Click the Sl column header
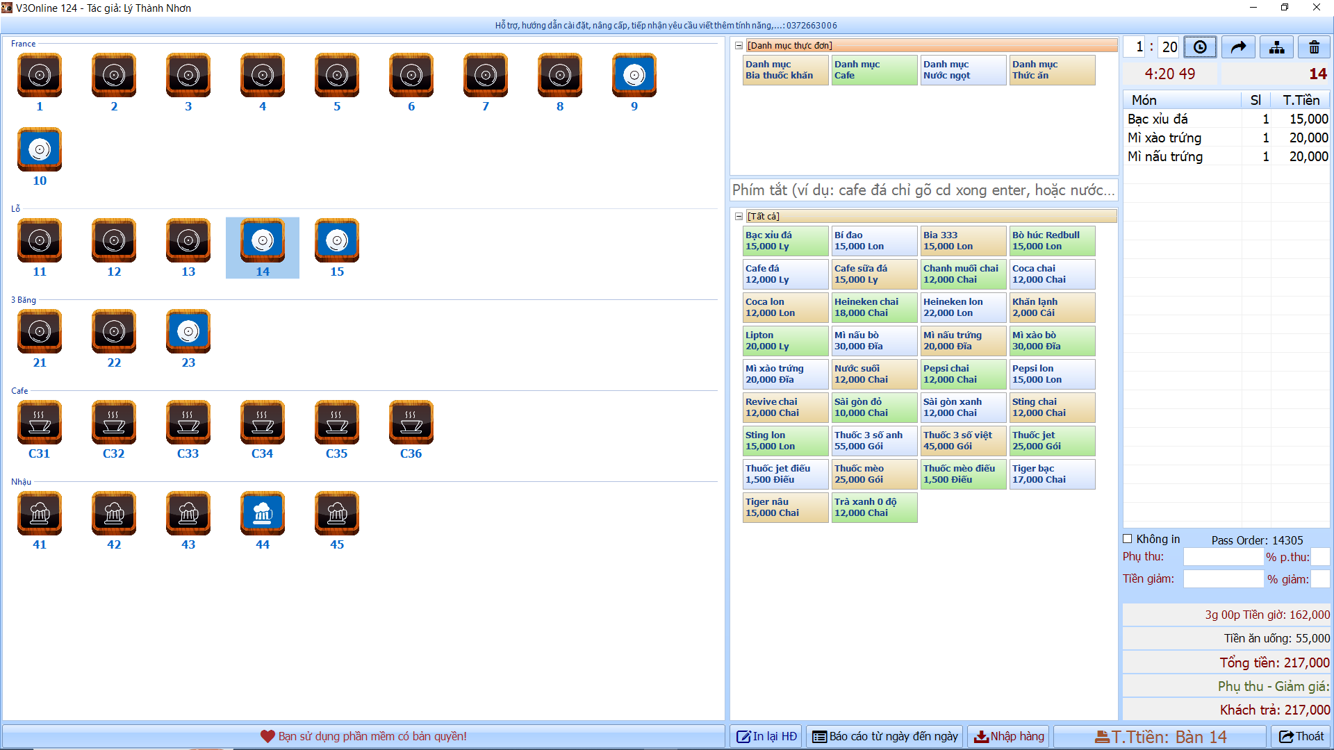 (1256, 100)
